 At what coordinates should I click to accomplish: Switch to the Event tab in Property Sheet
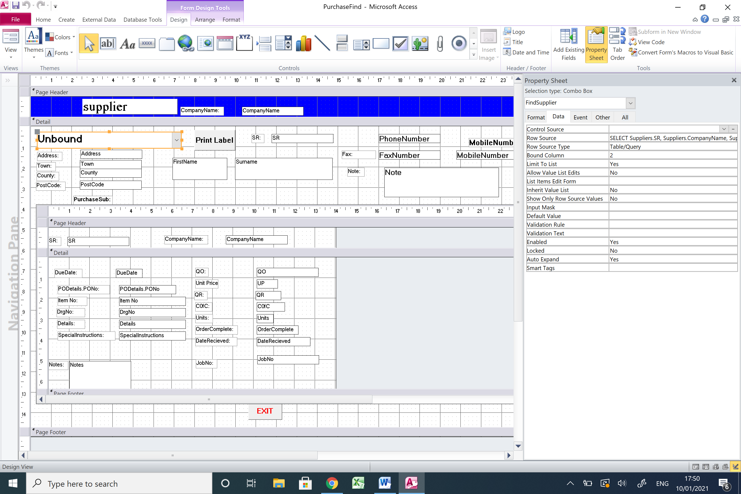click(x=580, y=118)
